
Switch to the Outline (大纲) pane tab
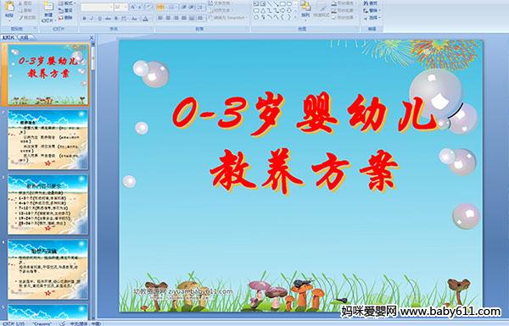(x=23, y=37)
